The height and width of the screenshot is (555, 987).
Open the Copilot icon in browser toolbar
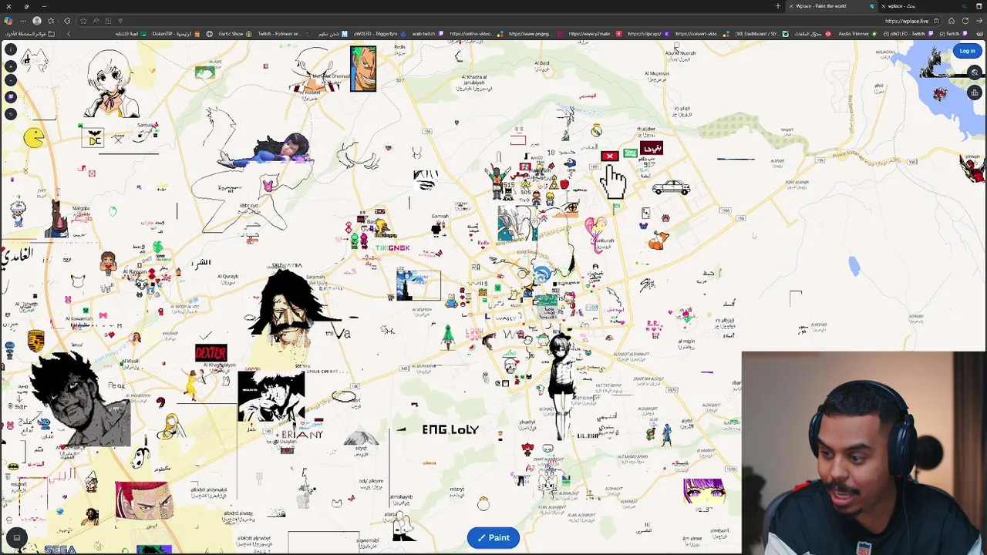(8, 21)
